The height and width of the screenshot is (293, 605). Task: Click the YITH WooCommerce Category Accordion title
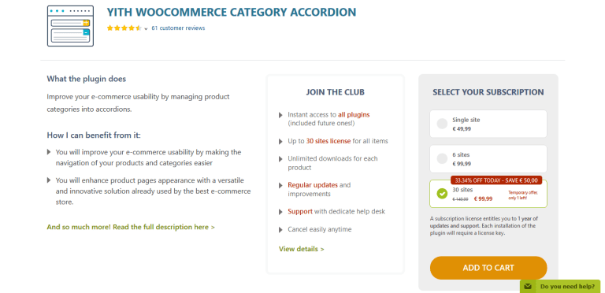tap(232, 12)
